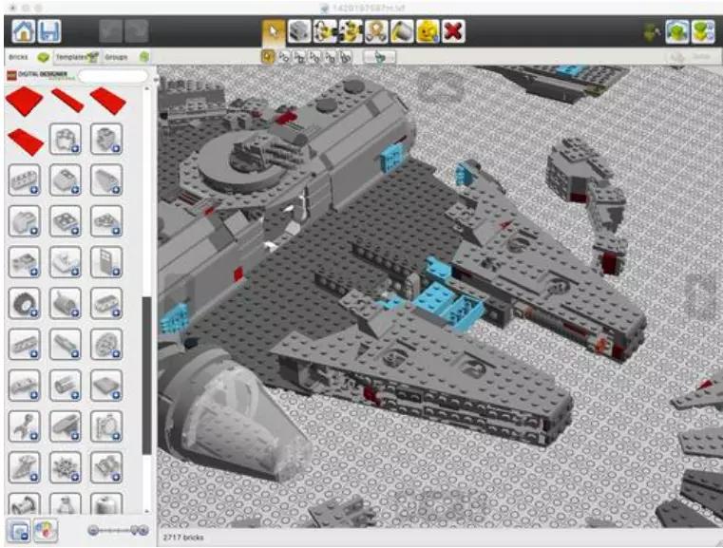Open the Groups tab
This screenshot has height=548, width=723.
pyautogui.click(x=126, y=57)
